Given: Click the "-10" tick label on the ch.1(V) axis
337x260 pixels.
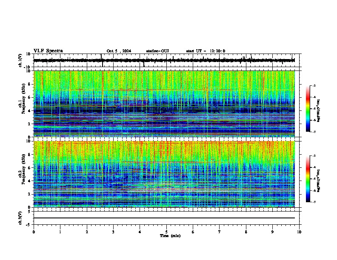Looking at the screenshot, I should pos(27,67).
